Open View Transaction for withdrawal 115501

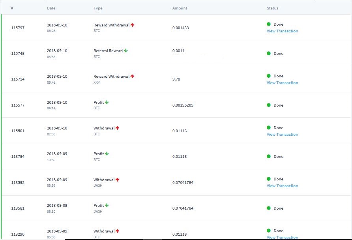pyautogui.click(x=282, y=134)
